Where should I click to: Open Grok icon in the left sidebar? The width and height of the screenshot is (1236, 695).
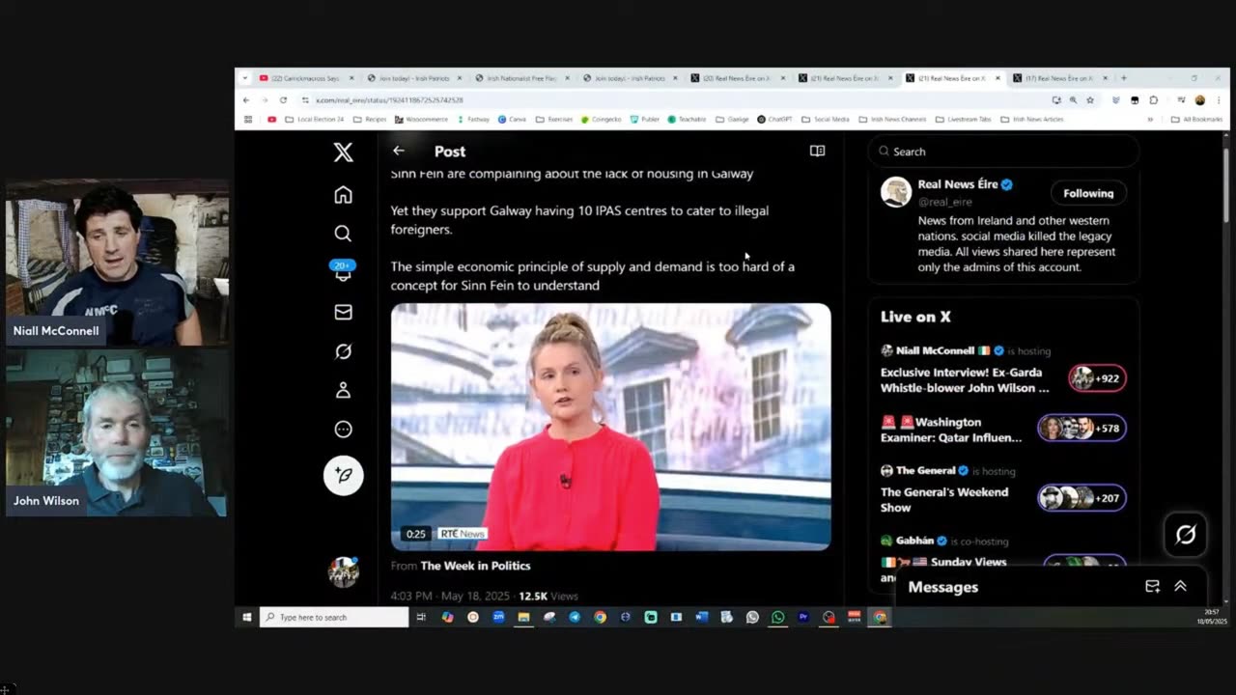tap(343, 351)
